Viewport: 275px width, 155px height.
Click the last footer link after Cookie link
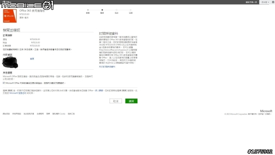(71, 114)
